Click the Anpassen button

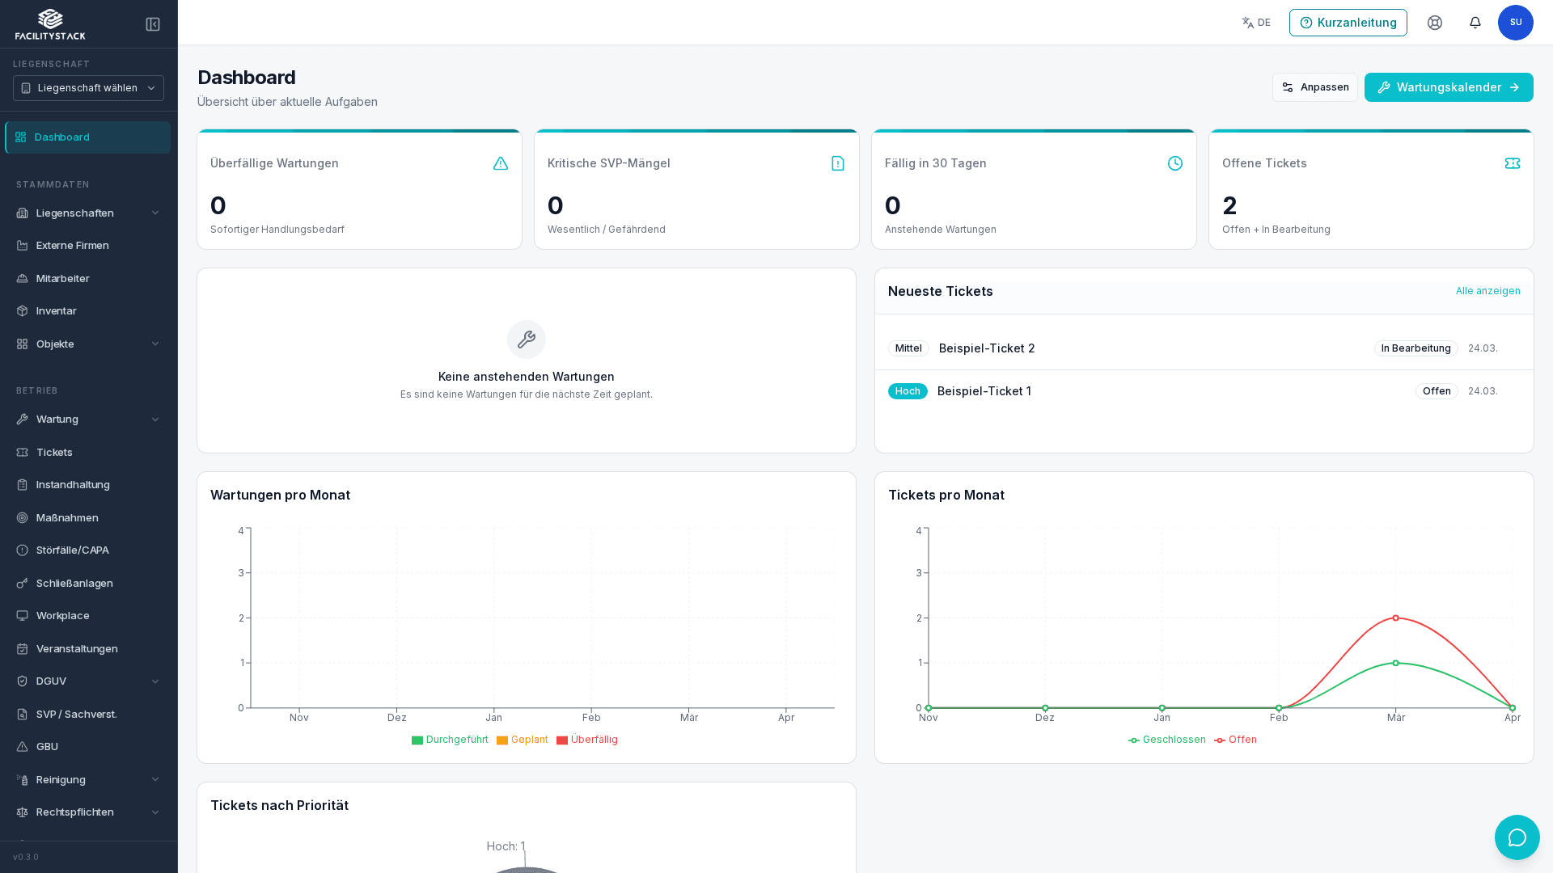point(1314,87)
